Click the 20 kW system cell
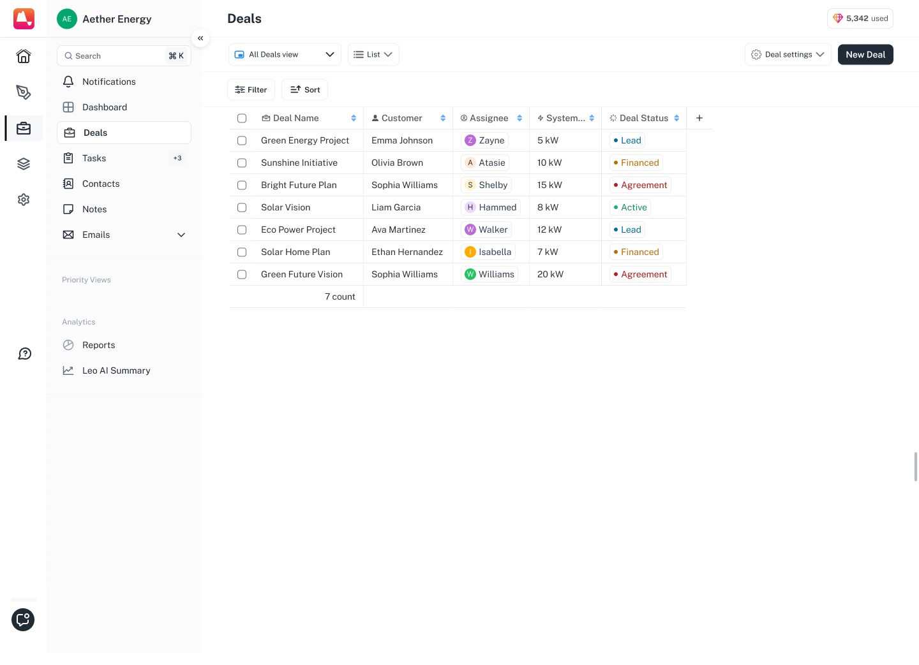Viewport: 919px width, 665px height. 565,274
